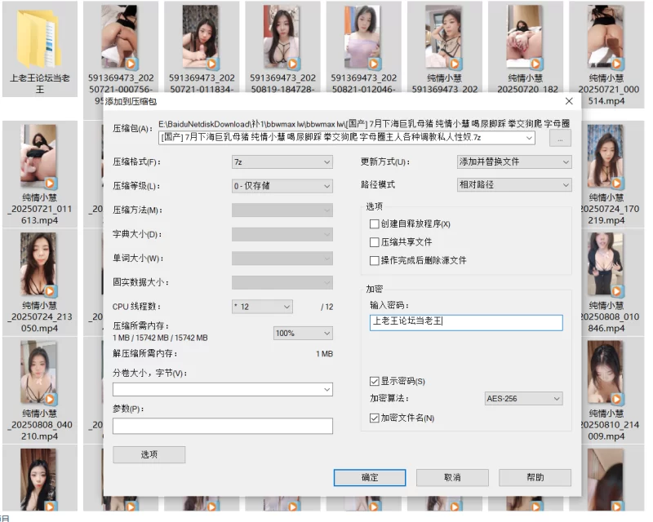Toggle the 压缩共享文件 checkbox
The width and height of the screenshot is (653, 522).
click(x=375, y=242)
